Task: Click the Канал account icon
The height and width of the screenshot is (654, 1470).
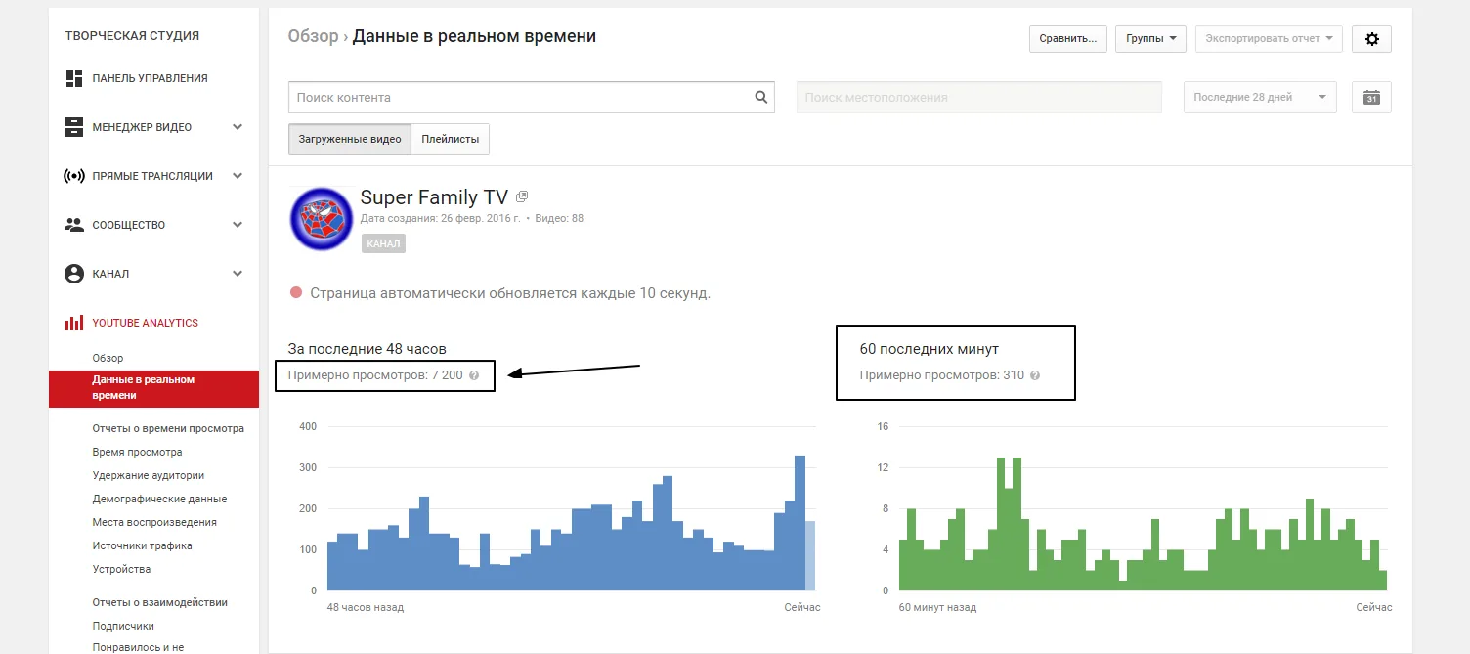Action: tap(74, 274)
